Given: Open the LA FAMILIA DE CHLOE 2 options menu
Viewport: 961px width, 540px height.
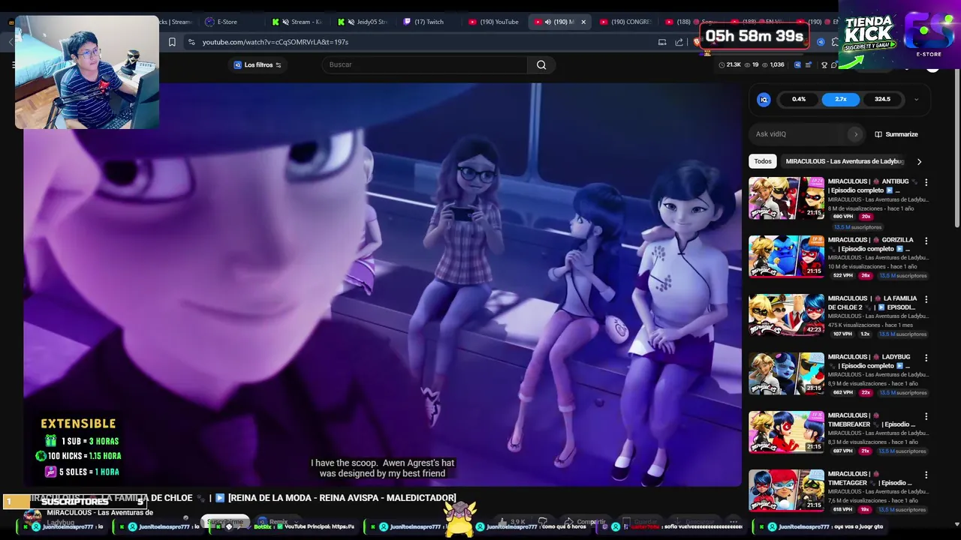Looking at the screenshot, I should 926,299.
